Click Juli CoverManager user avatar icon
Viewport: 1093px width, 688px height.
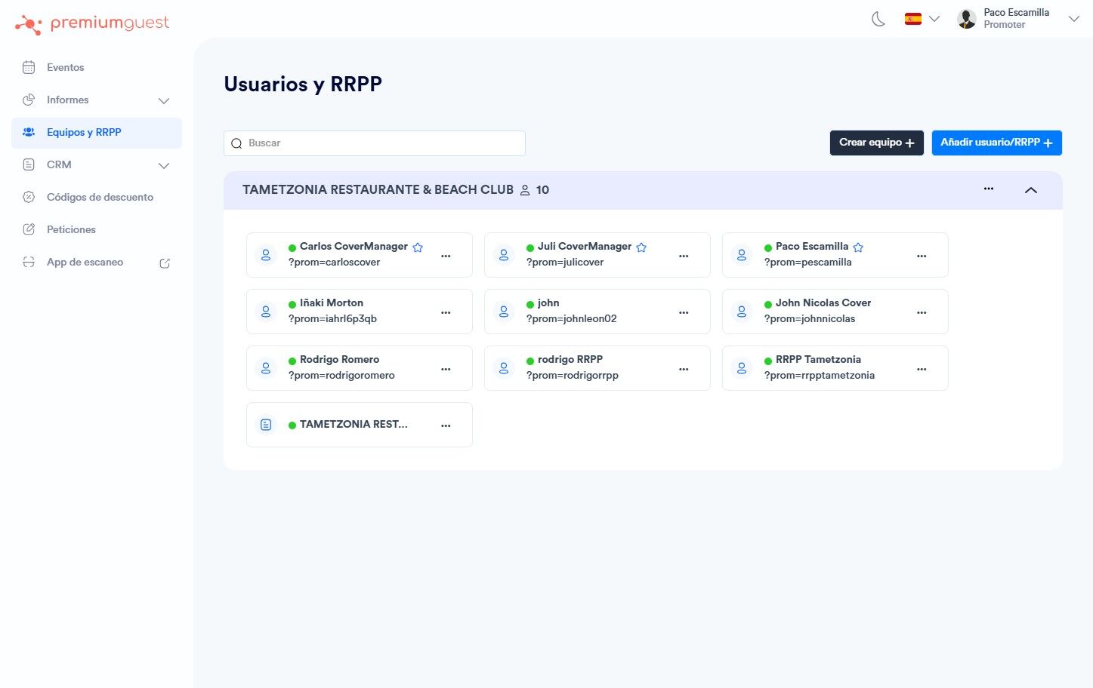pos(504,255)
